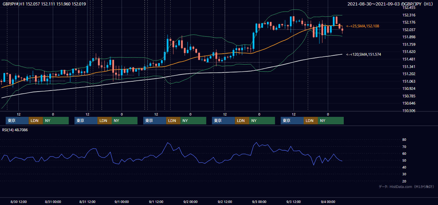Viewport: 438px width, 205px height.
Task: Click the 9/1 00:00 time axis label
Action: click(121, 202)
